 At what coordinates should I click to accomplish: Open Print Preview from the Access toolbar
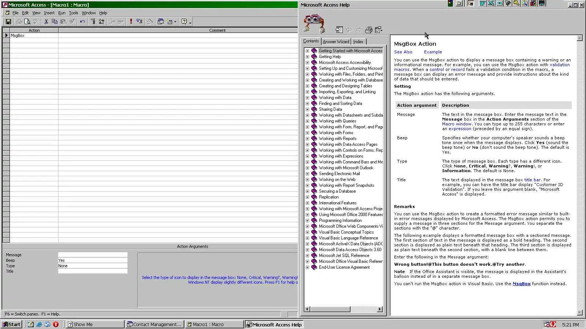point(27,22)
